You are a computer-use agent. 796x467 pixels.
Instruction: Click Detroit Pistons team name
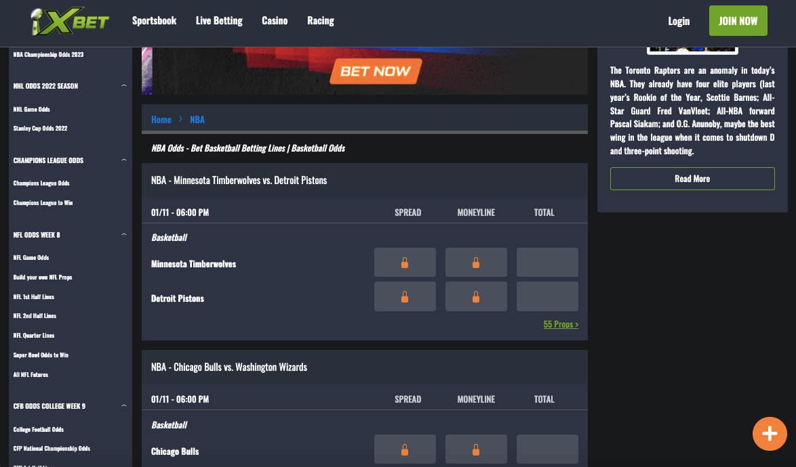[178, 298]
